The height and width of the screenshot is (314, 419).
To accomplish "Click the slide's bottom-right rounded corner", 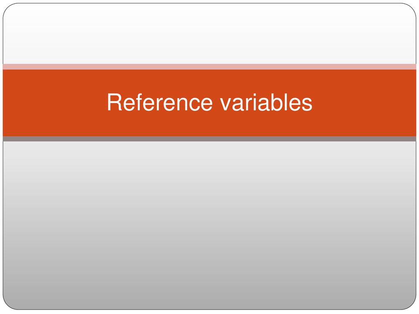I will tap(410, 304).
